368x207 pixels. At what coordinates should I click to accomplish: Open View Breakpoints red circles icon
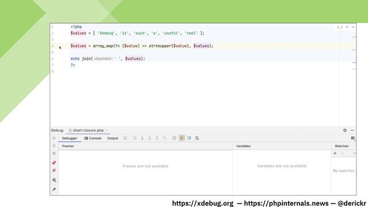point(54,163)
